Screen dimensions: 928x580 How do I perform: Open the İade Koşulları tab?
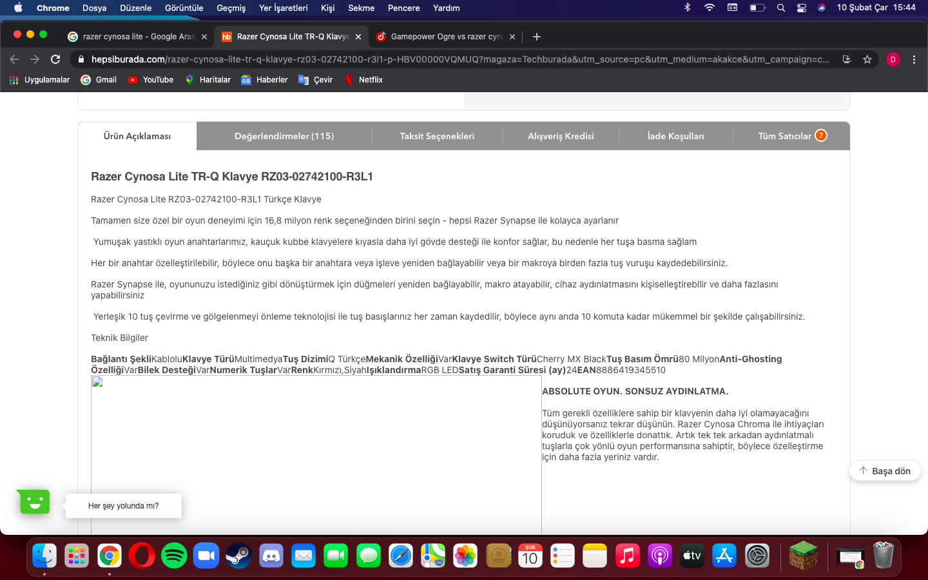tap(675, 136)
